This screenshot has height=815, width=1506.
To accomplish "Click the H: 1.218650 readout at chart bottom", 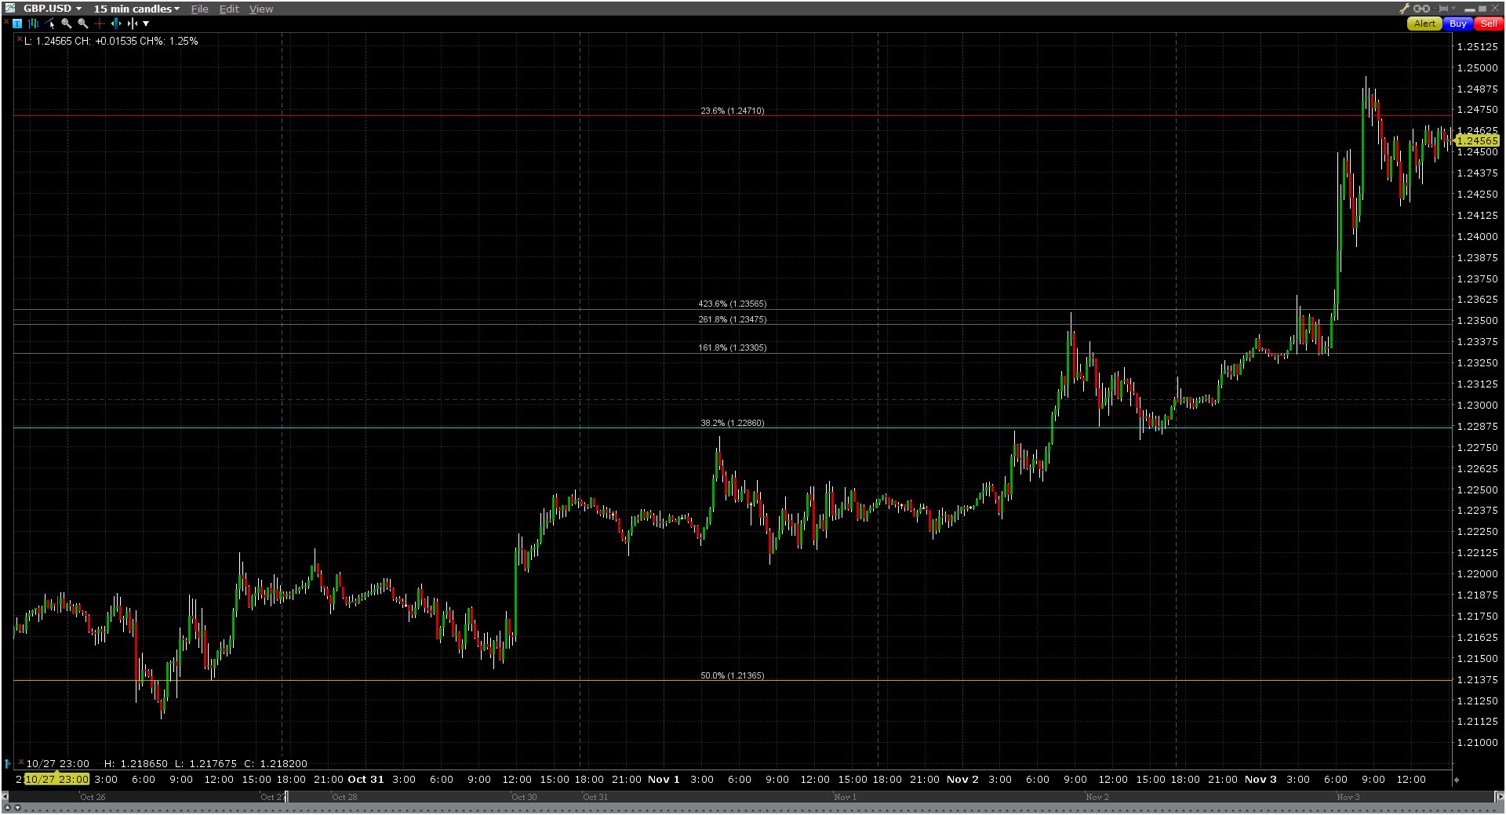I will coord(136,763).
